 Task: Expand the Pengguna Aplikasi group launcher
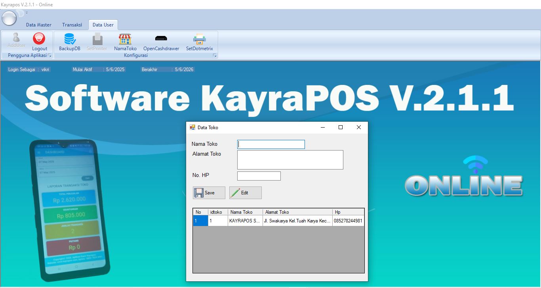(50, 56)
